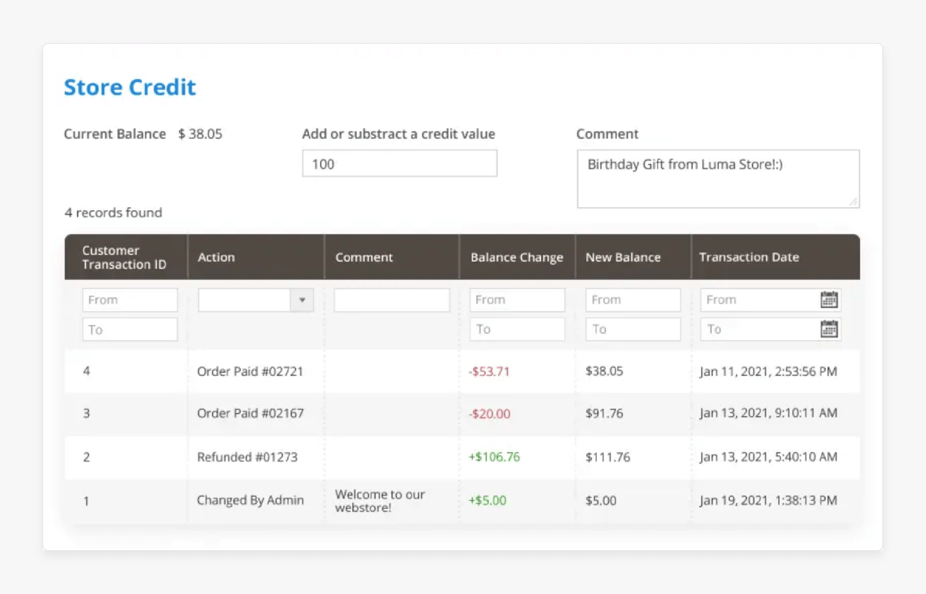
Task: Click date Jan 11, 2021, 2:53:56 PM
Action: 768,371
